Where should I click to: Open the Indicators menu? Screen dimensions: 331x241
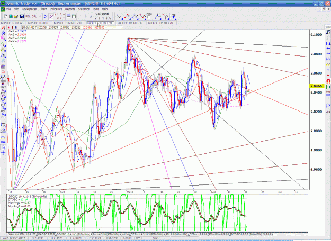click(x=56, y=9)
